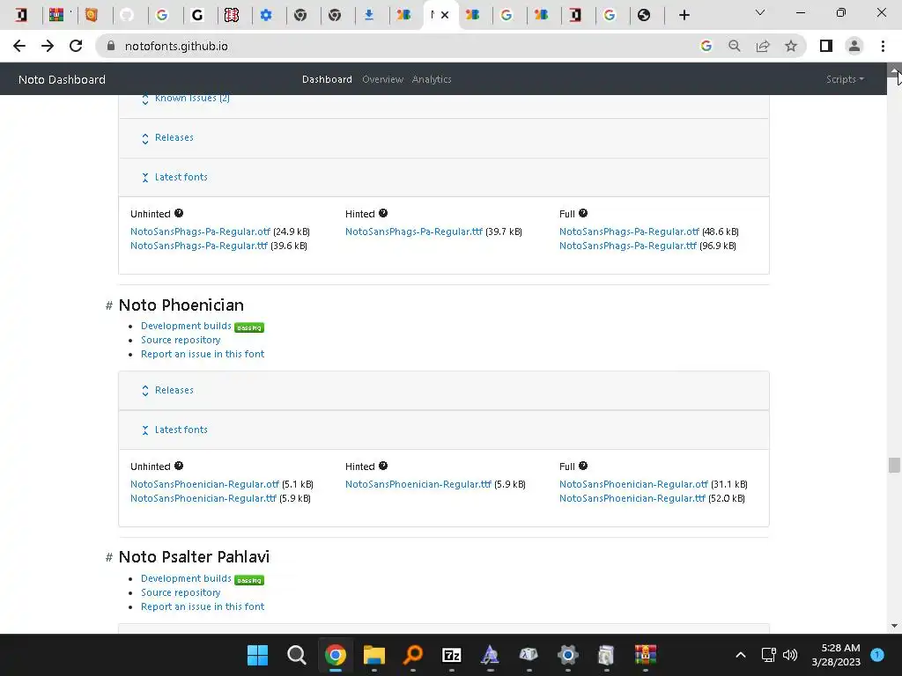Viewport: 902px width, 676px height.
Task: Open the Chrome profile avatar
Action: (854, 46)
